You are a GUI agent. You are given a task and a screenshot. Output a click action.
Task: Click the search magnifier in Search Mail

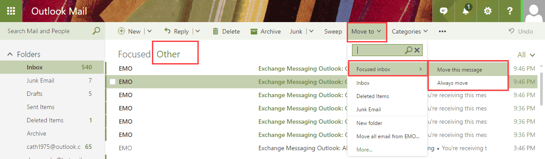click(96, 31)
